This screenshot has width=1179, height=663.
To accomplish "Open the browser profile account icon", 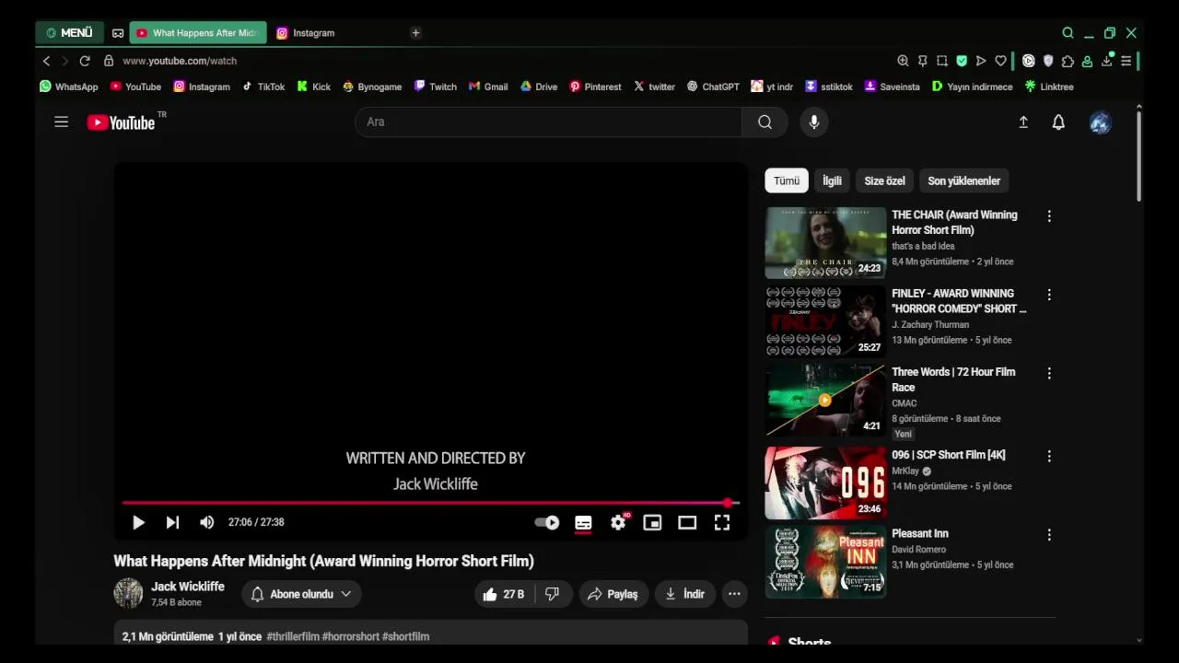I will coord(1087,61).
